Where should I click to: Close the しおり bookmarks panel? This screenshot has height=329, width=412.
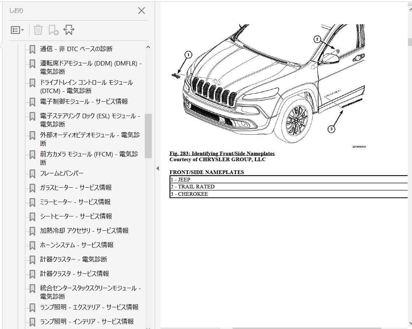click(141, 11)
